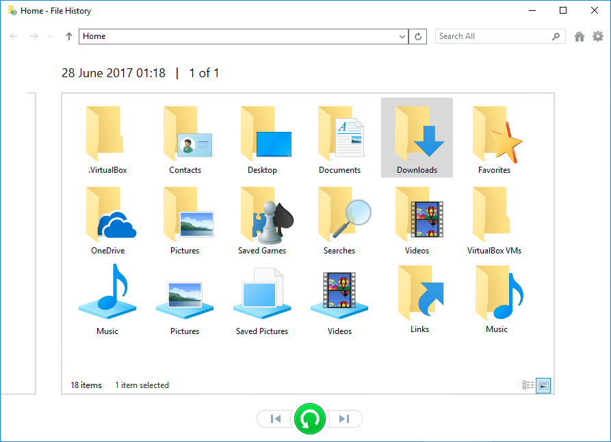
Task: Open the settings gear menu
Action: (597, 36)
